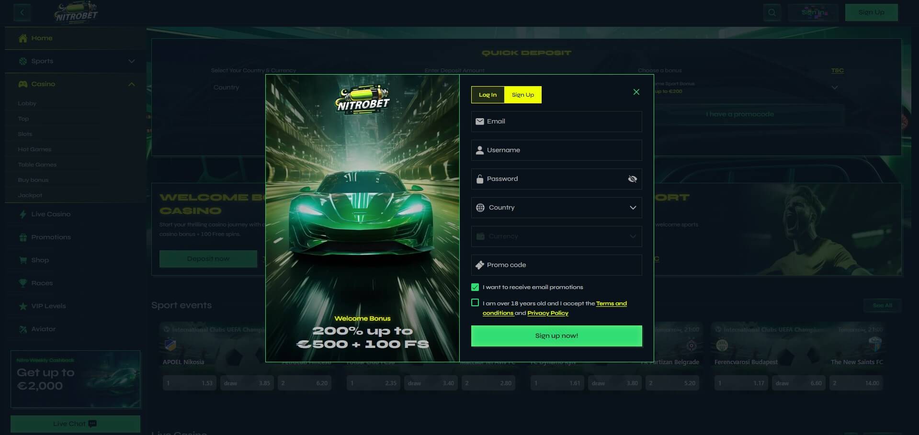919x435 pixels.
Task: Click the Shop cart icon
Action: point(23,260)
